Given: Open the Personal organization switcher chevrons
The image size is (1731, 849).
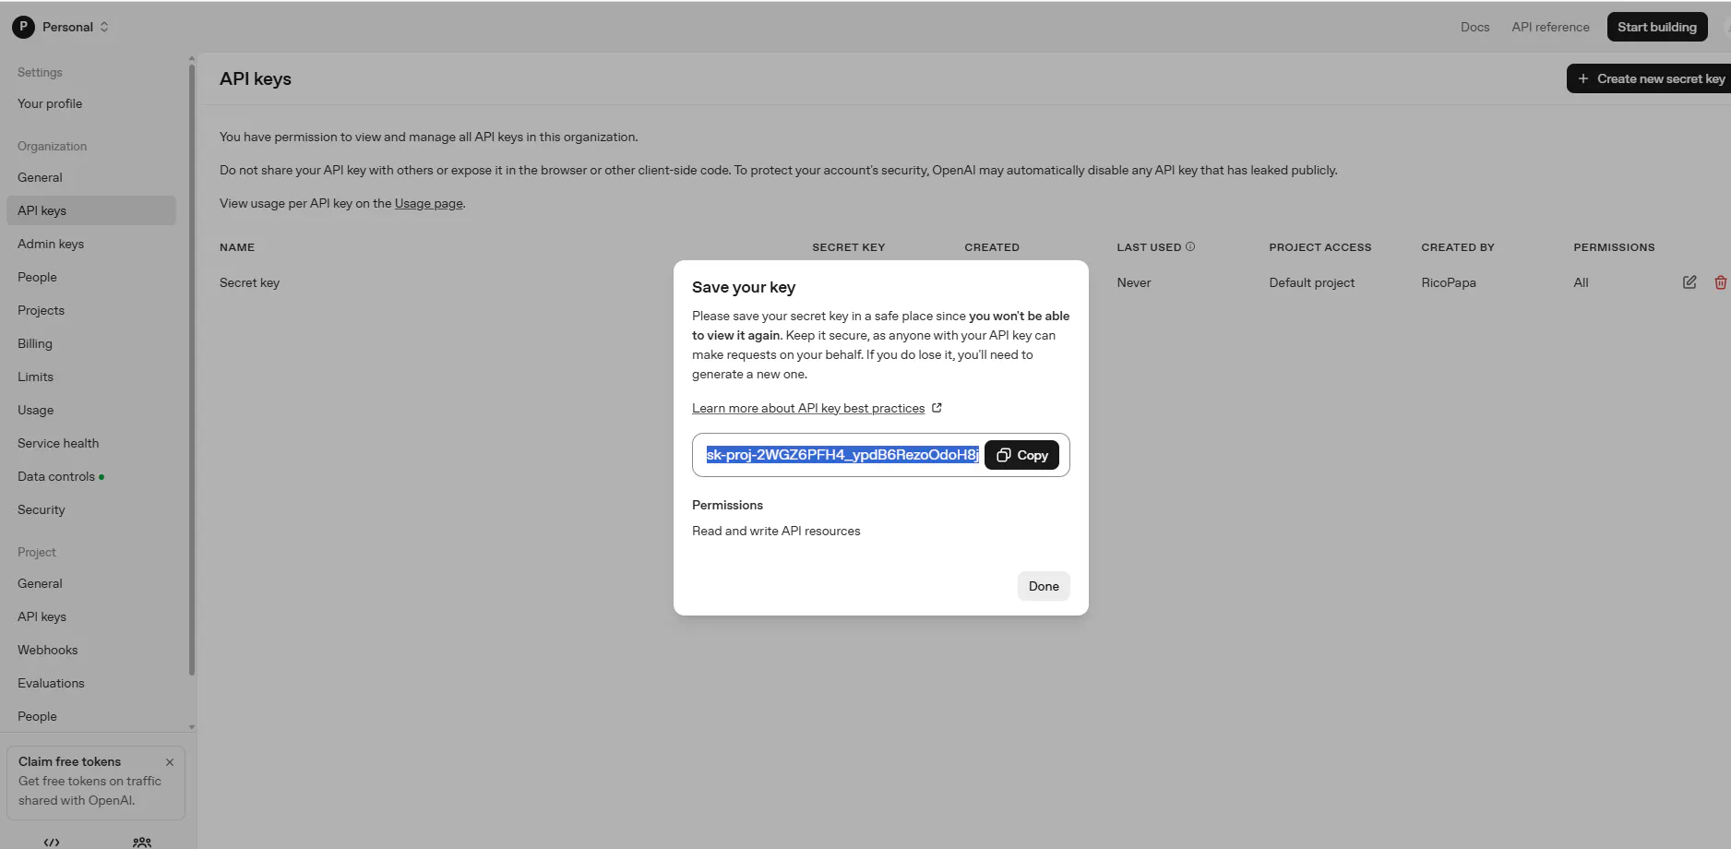Looking at the screenshot, I should (x=104, y=27).
